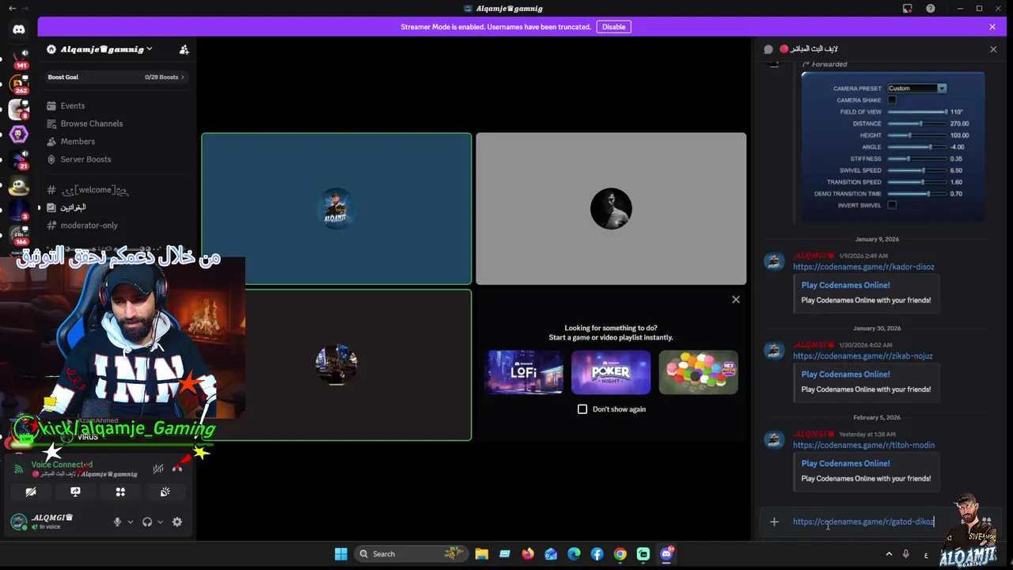Mute the microphone
1013x570 pixels.
point(117,522)
